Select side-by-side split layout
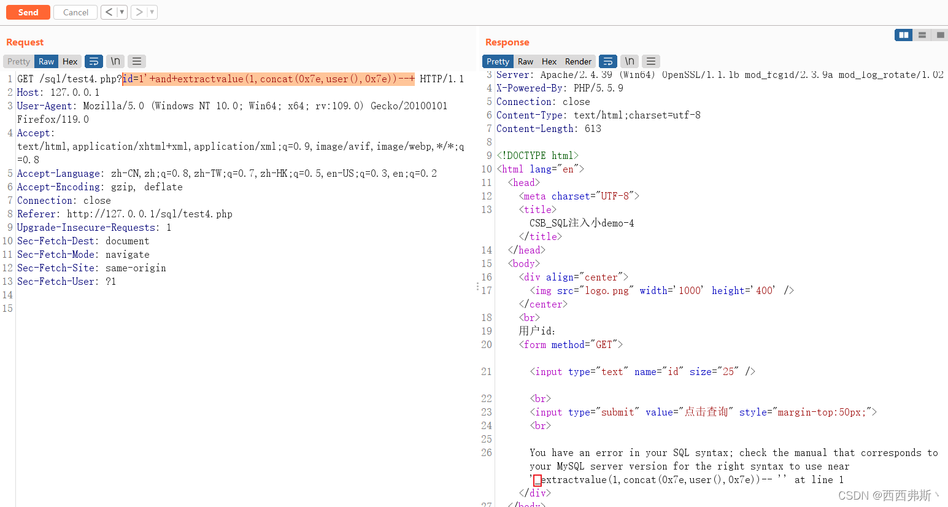The image size is (948, 507). click(903, 35)
